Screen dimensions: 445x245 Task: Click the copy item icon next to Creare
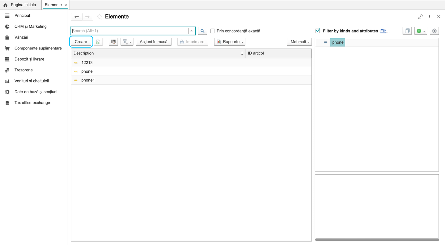98,42
